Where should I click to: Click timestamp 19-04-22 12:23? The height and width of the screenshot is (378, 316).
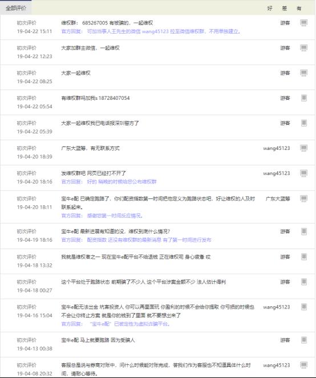(34, 56)
